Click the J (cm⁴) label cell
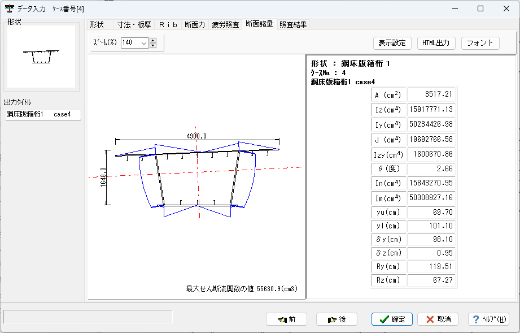Image resolution: width=520 pixels, height=333 pixels. point(388,140)
